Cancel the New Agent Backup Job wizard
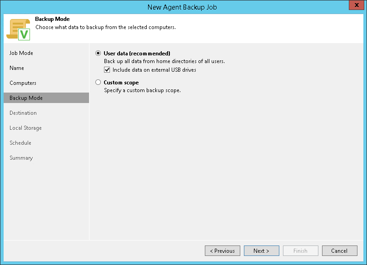Screen dimensions: 367x265 pyautogui.click(x=339, y=251)
